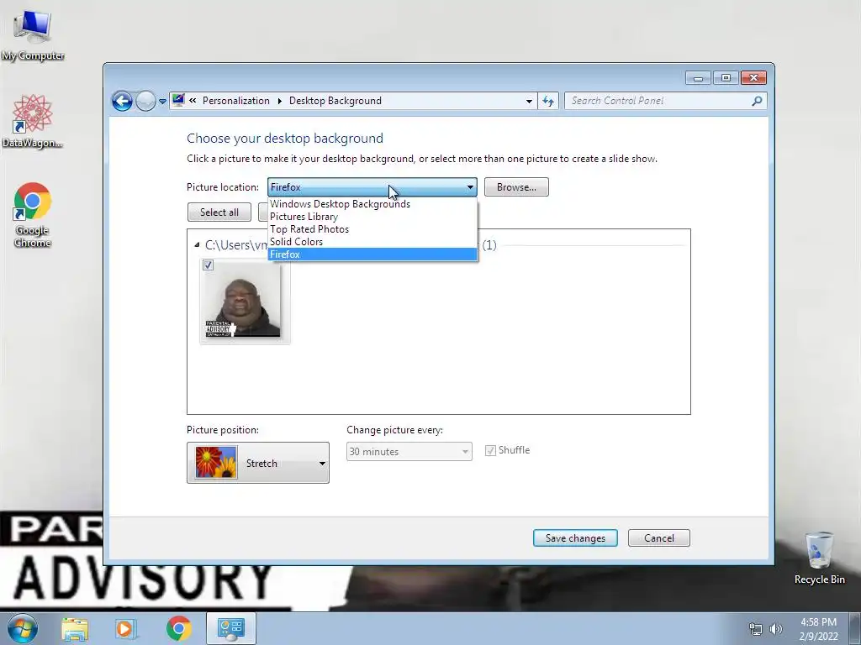Open Windows Media Player from taskbar
This screenshot has height=645, width=861.
point(124,628)
